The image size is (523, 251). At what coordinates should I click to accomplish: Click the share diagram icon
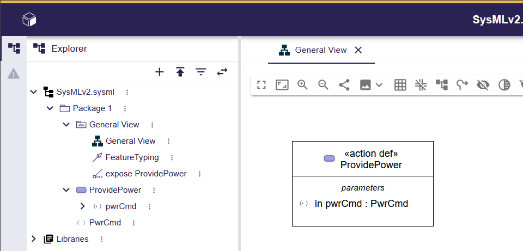pyautogui.click(x=344, y=85)
